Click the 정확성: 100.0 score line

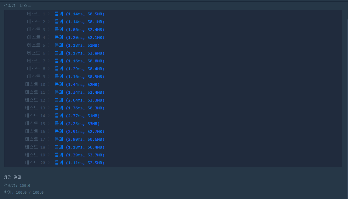(17, 186)
